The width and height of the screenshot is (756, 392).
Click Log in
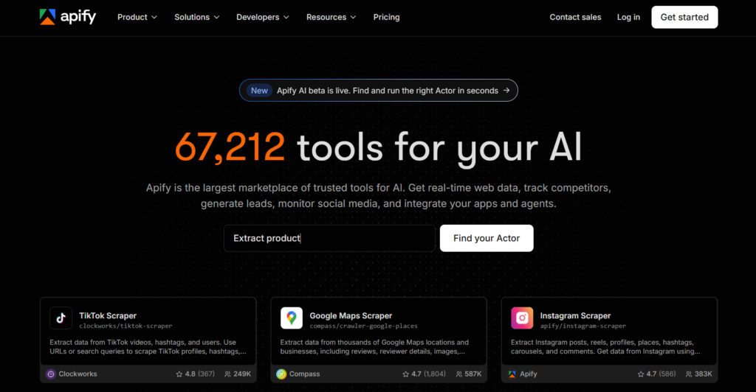pos(628,17)
